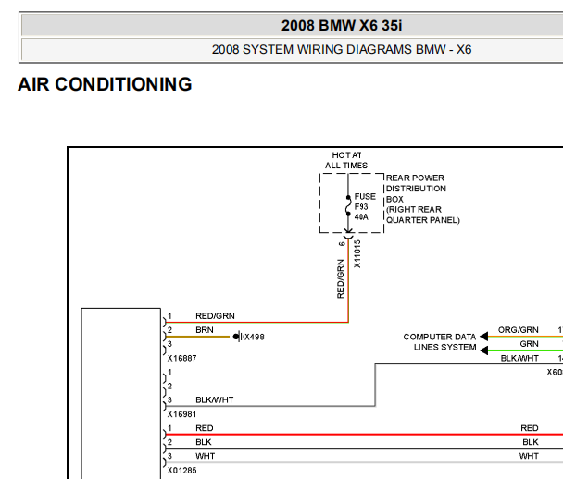Click ground point label 'X498'
563x479 pixels.
(255, 337)
